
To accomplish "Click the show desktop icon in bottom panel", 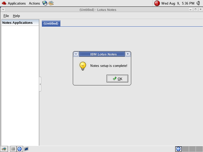I will [x=13, y=149].
